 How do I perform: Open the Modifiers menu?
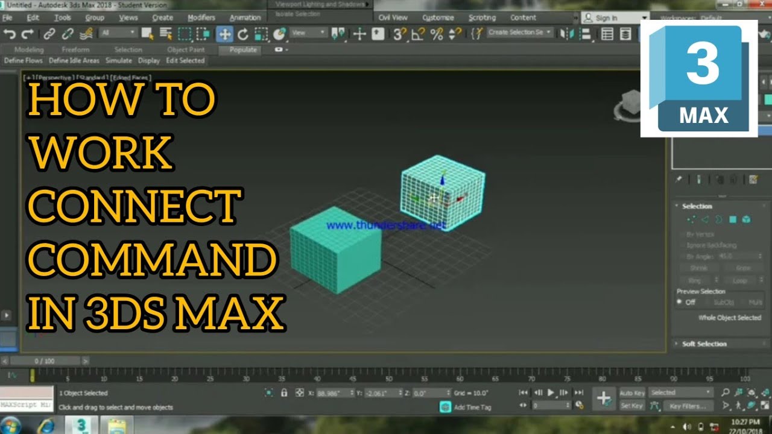point(201,17)
